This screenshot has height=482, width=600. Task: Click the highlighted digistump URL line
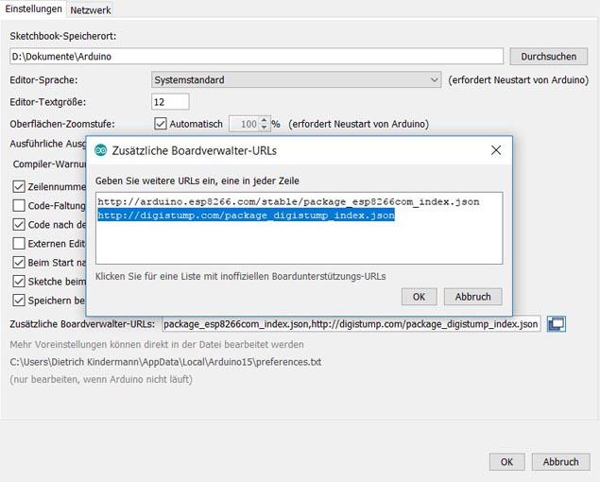(x=246, y=215)
